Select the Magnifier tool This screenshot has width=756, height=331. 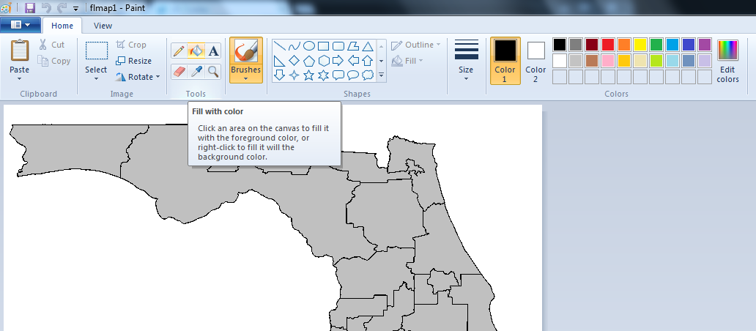point(213,72)
